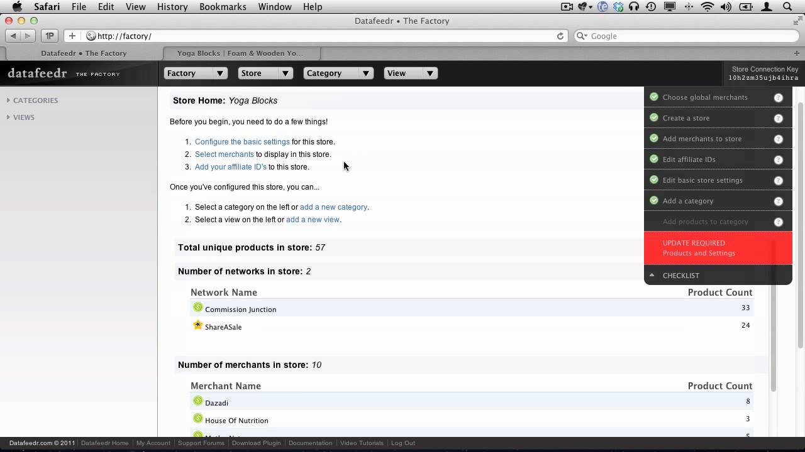Open Support Forums footer link
This screenshot has height=452, width=805.
[201, 443]
